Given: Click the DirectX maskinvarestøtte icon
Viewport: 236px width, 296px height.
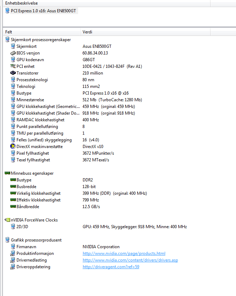Looking at the screenshot, I should coord(13,146).
